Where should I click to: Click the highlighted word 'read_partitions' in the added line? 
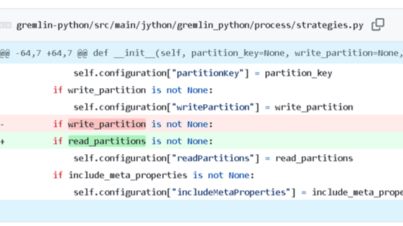107,141
